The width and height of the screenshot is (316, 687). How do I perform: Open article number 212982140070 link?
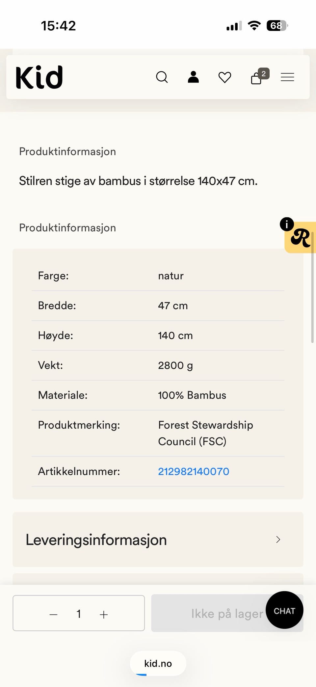pos(194,471)
